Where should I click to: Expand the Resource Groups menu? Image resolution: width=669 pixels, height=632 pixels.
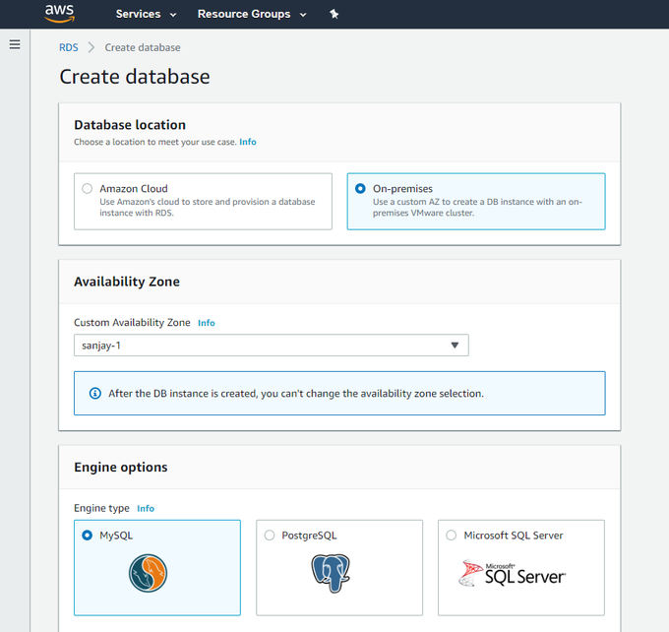pyautogui.click(x=252, y=14)
